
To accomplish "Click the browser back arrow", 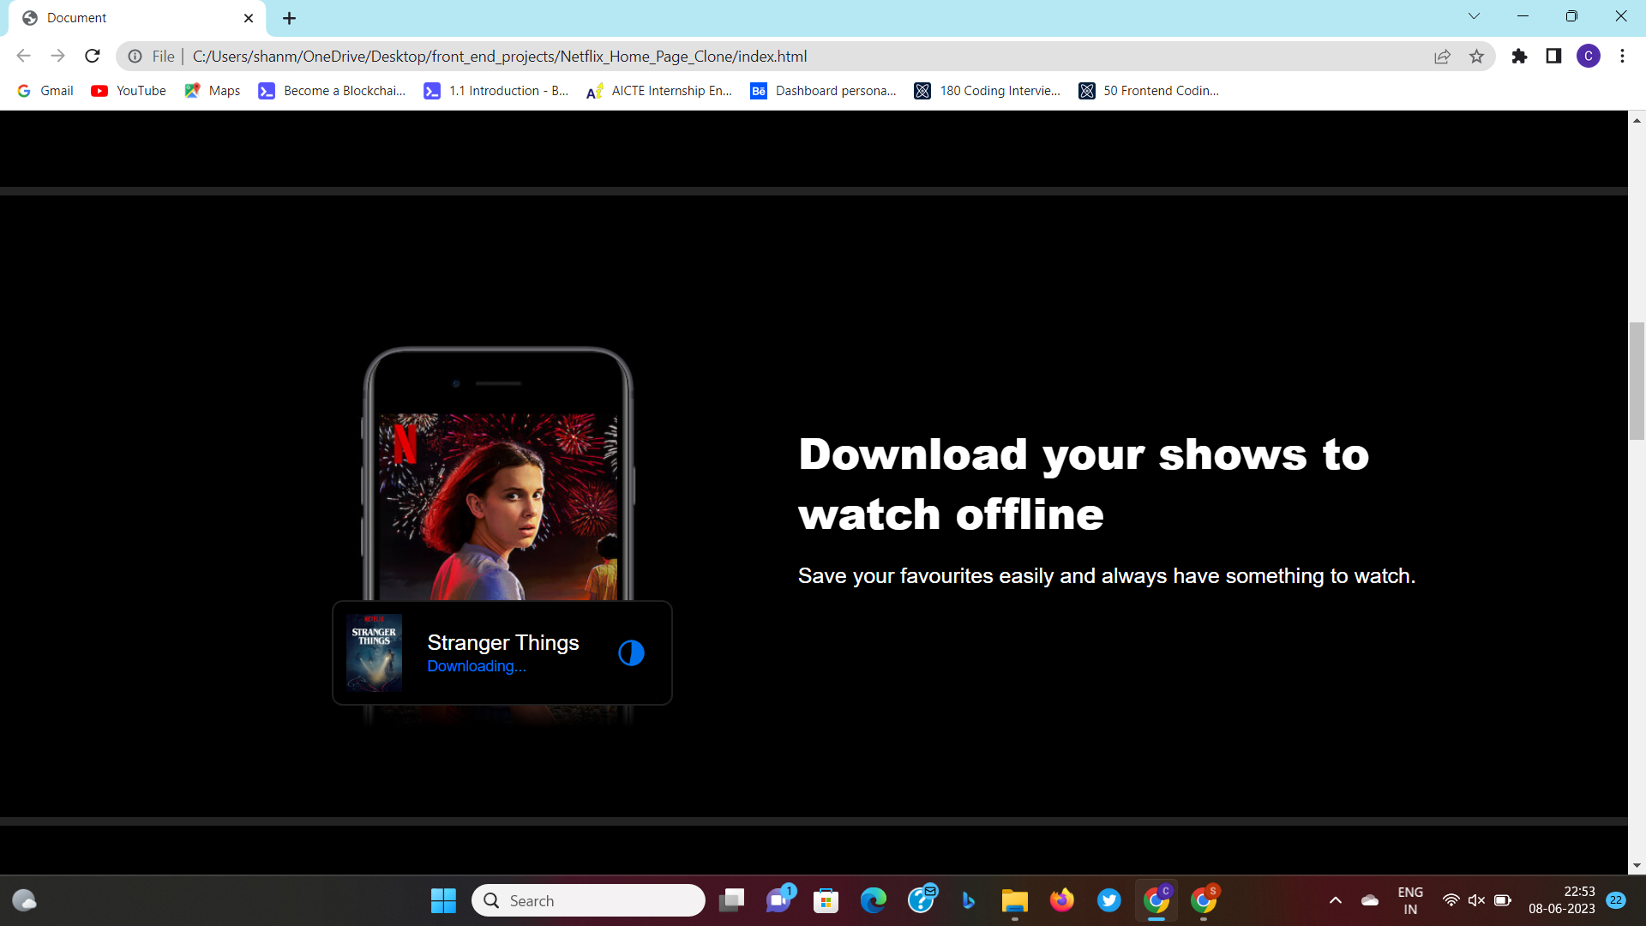I will (23, 56).
